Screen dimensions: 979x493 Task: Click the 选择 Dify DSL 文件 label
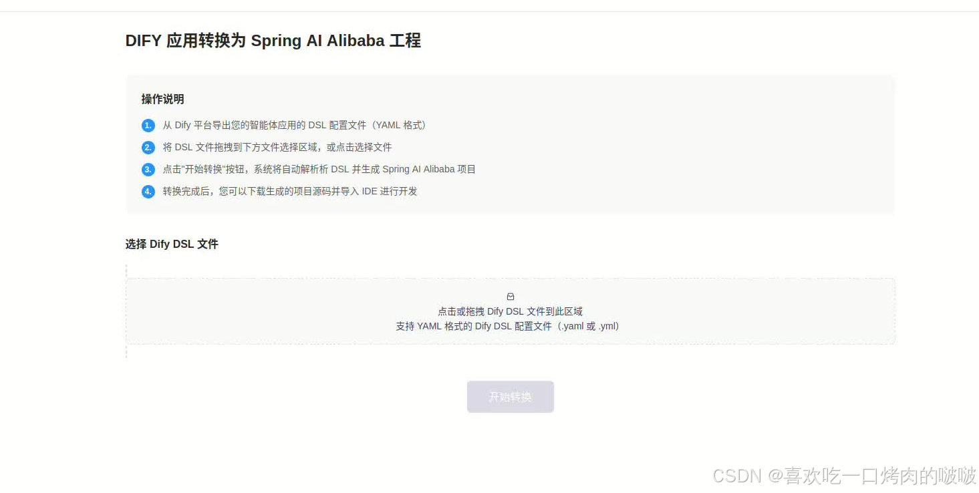[x=172, y=244]
